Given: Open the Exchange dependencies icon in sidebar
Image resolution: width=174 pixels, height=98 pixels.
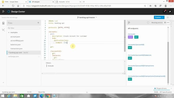Looking at the screenshot, I should coord(3,30).
